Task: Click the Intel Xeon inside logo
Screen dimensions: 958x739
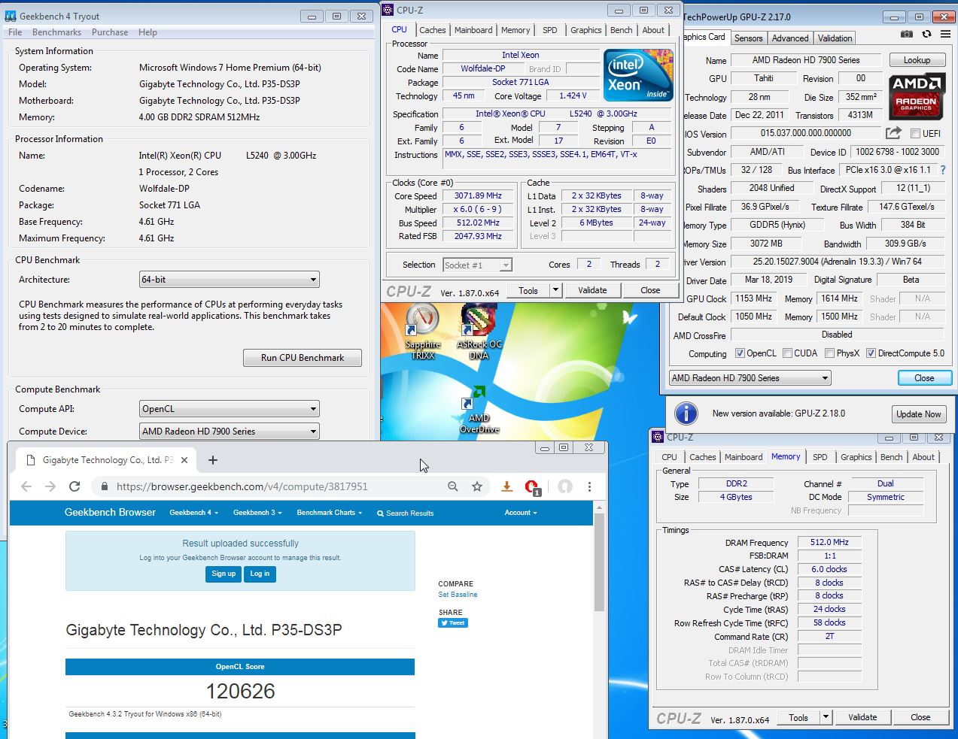Action: tap(638, 75)
